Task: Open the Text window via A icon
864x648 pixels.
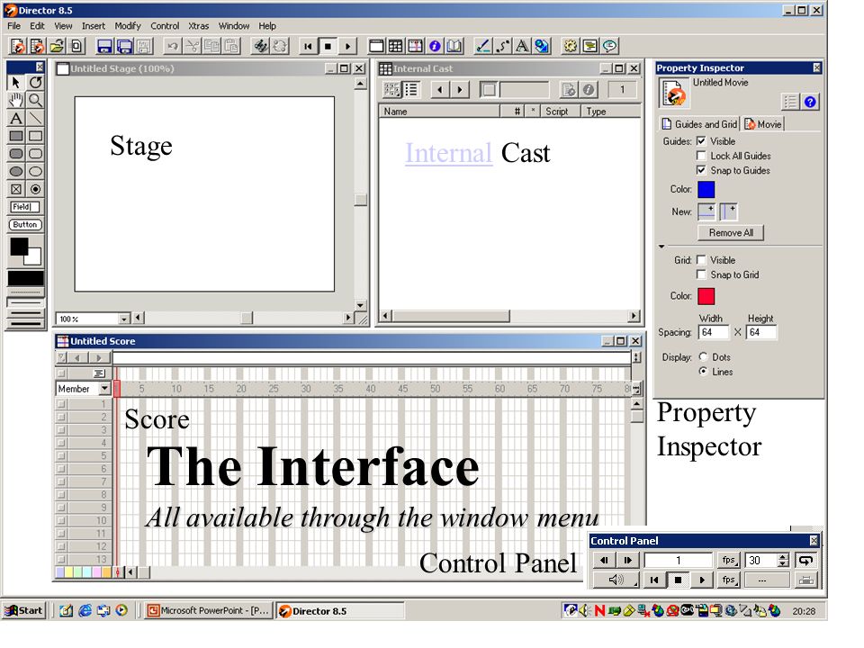Action: pos(522,46)
